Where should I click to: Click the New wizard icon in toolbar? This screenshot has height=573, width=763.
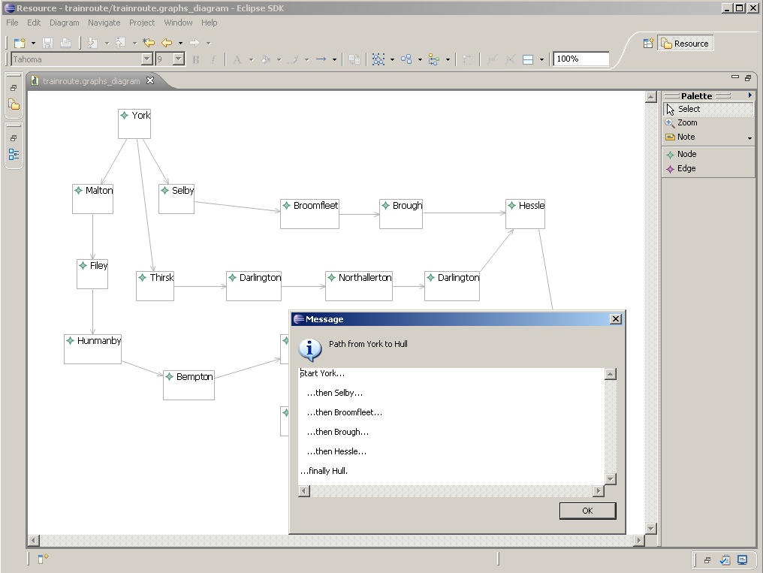tap(20, 43)
